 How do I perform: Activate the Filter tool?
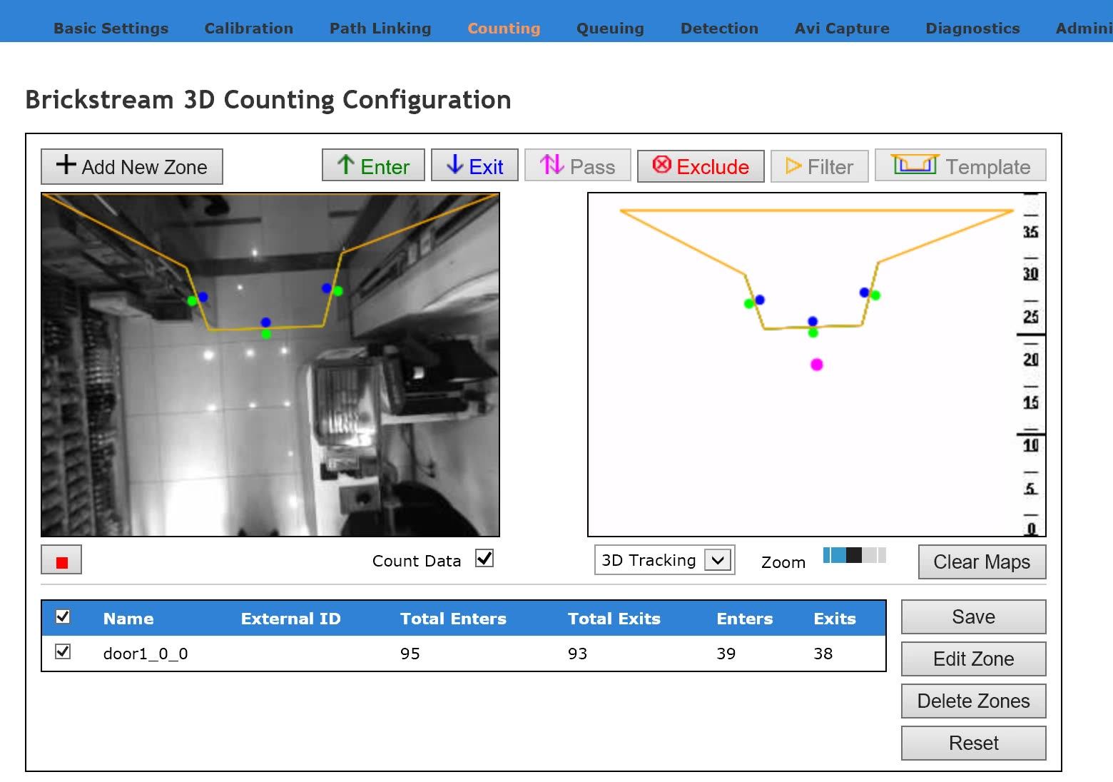pos(819,166)
